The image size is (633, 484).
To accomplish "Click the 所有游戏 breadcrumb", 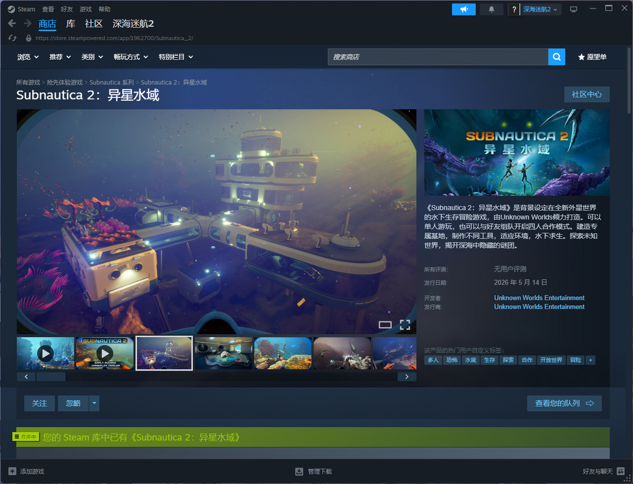I will click(28, 83).
